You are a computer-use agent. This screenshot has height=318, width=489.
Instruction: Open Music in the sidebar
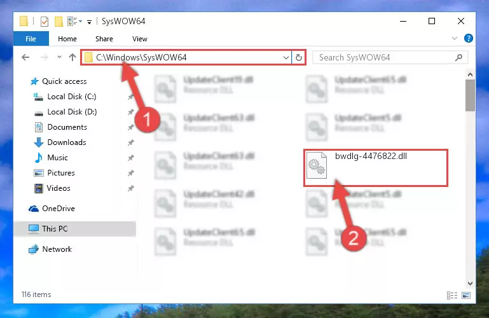pyautogui.click(x=51, y=158)
